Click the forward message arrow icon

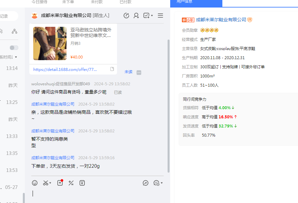(x=146, y=183)
